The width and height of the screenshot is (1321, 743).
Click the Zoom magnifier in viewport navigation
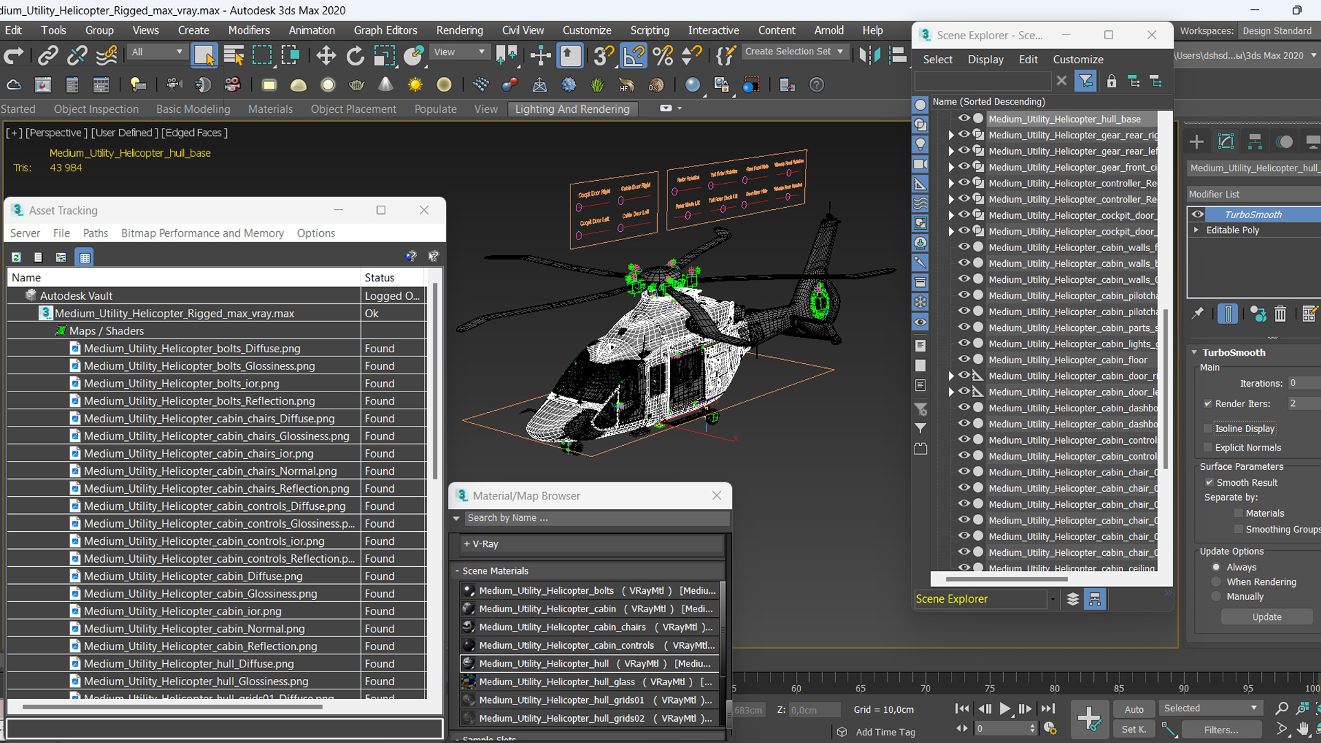(1281, 708)
